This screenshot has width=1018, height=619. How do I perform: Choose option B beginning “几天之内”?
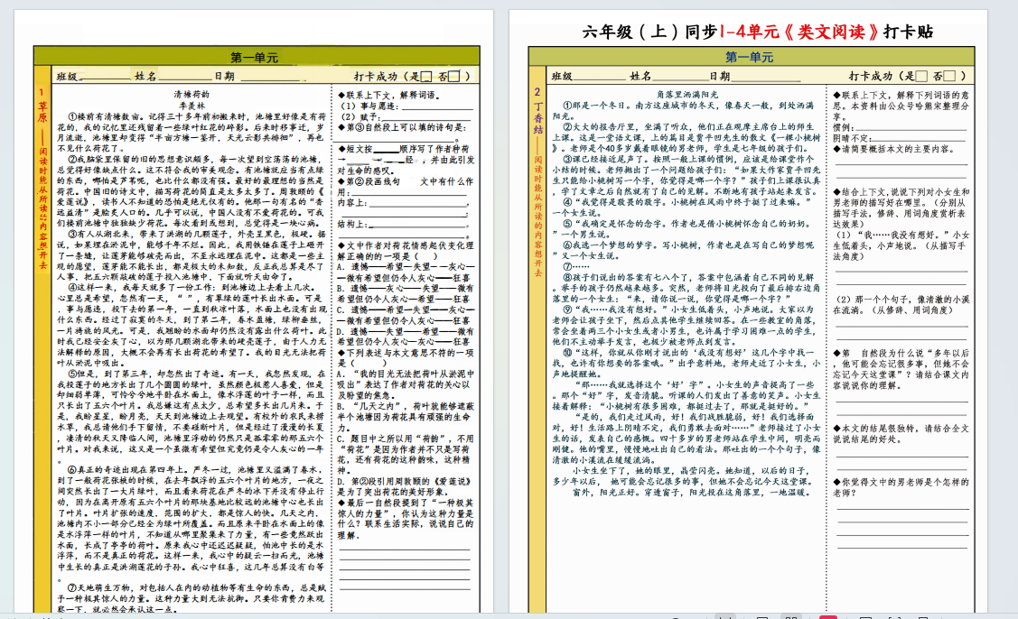tap(406, 417)
